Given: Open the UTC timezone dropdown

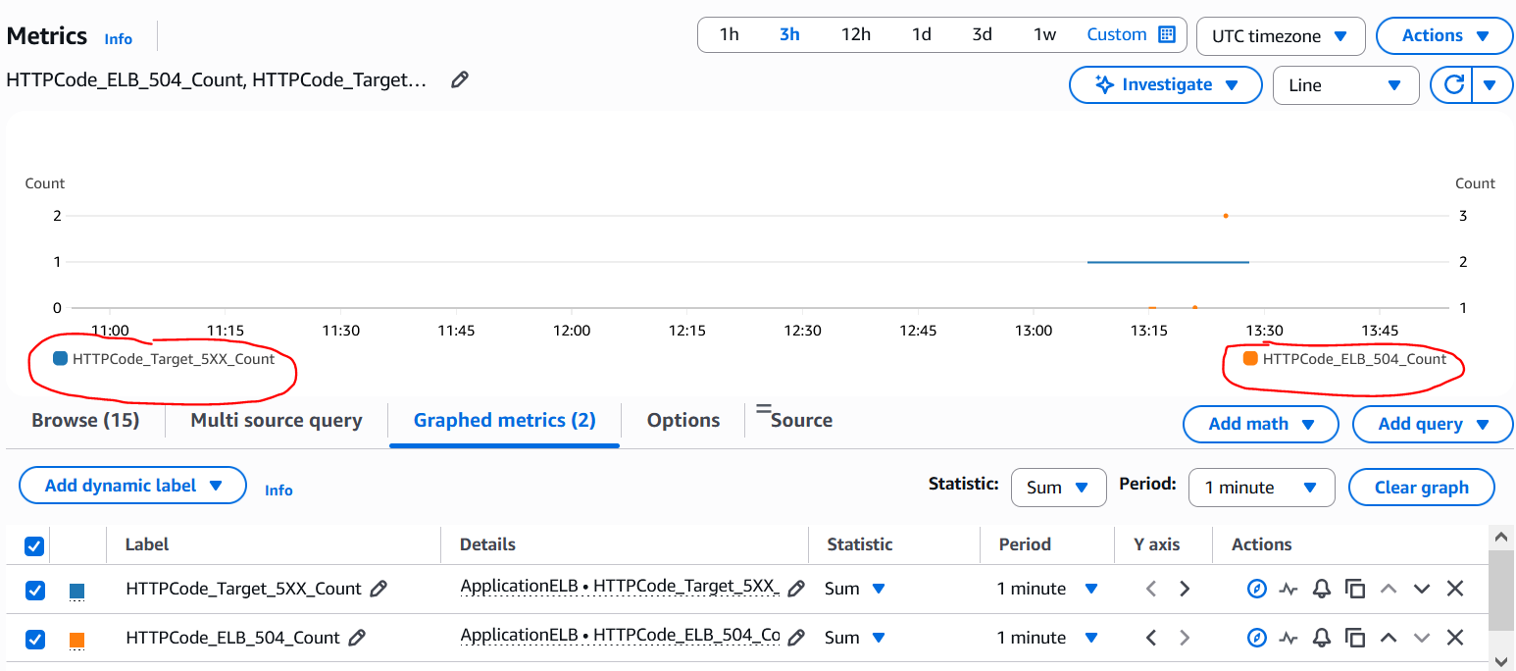Looking at the screenshot, I should (1280, 36).
